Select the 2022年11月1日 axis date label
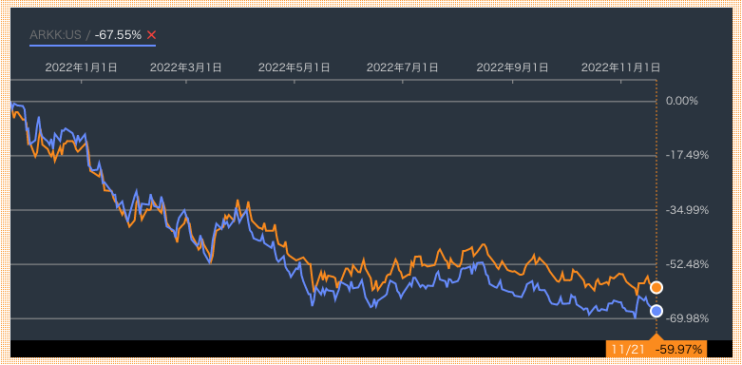 620,67
